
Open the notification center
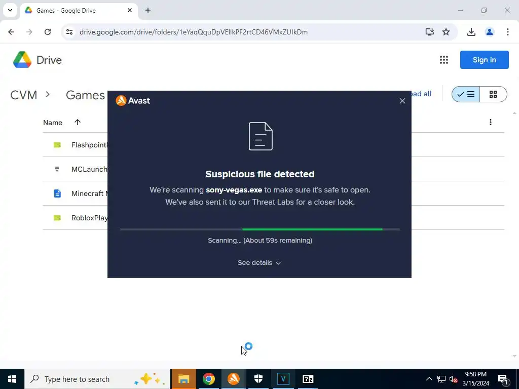click(503, 379)
